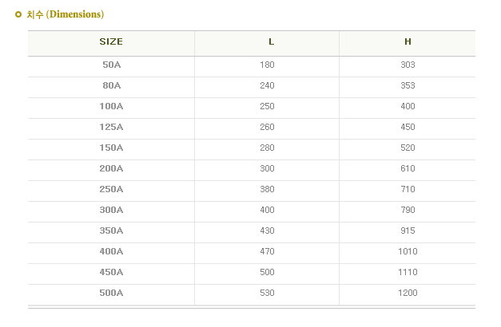This screenshot has height=327, width=501.
Task: Click the 350A size row label
Action: click(x=111, y=230)
